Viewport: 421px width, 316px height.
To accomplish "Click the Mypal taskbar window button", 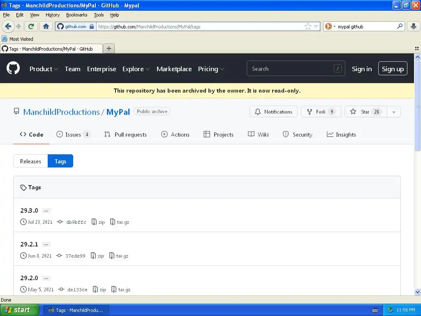I will (76, 310).
